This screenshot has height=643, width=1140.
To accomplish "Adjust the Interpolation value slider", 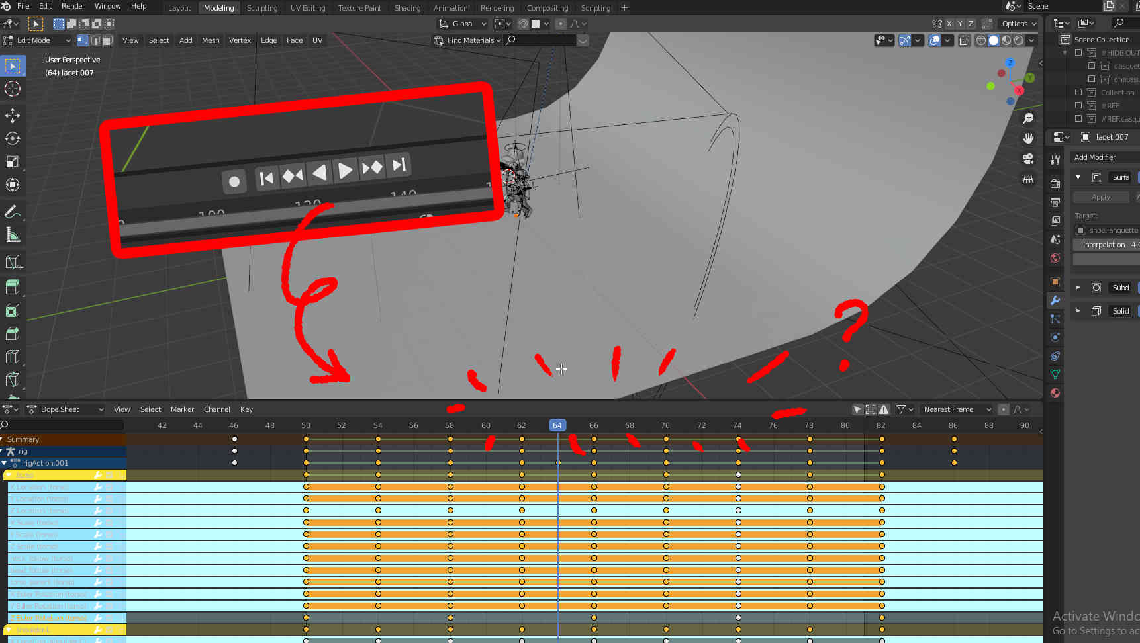I will [x=1104, y=244].
